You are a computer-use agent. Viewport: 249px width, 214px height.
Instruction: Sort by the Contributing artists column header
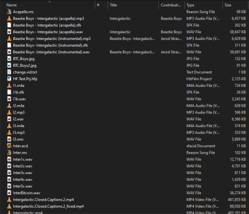click(x=171, y=5)
